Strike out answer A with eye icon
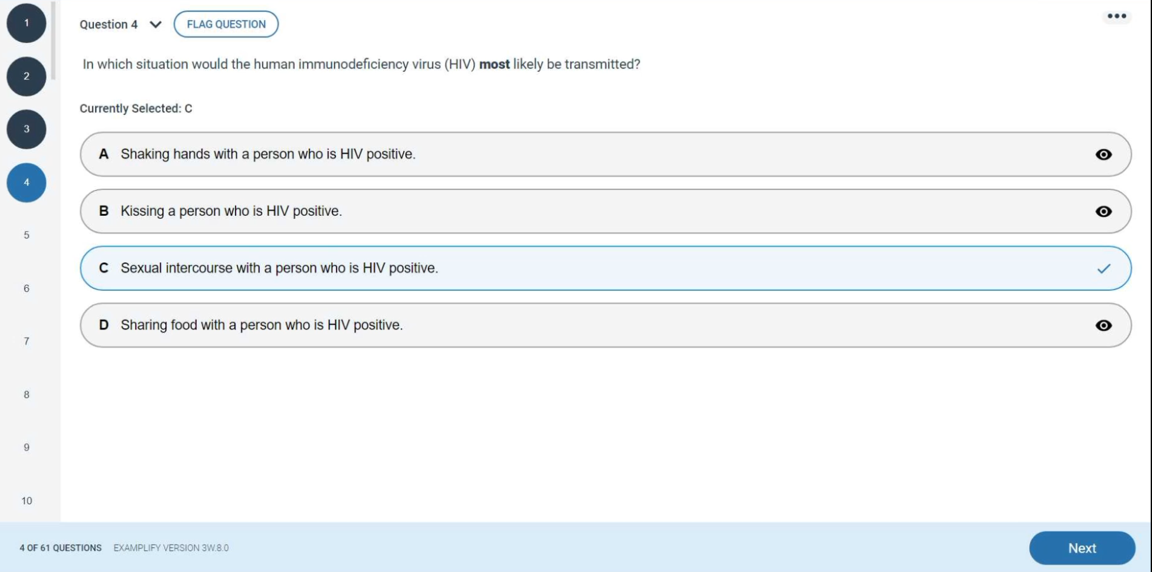 (x=1104, y=155)
